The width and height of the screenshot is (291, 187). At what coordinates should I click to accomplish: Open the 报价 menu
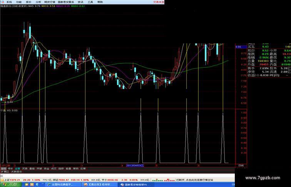tap(28, 2)
